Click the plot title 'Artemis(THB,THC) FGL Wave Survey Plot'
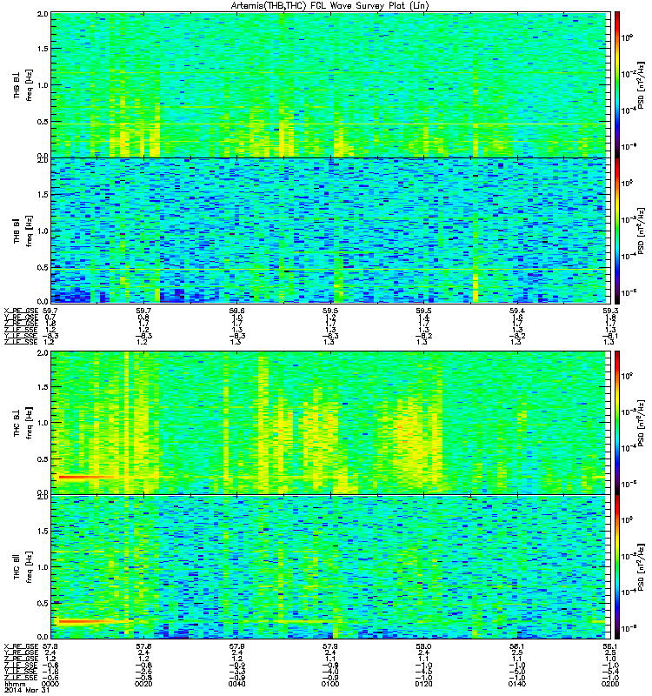652x696 pixels. [x=330, y=6]
